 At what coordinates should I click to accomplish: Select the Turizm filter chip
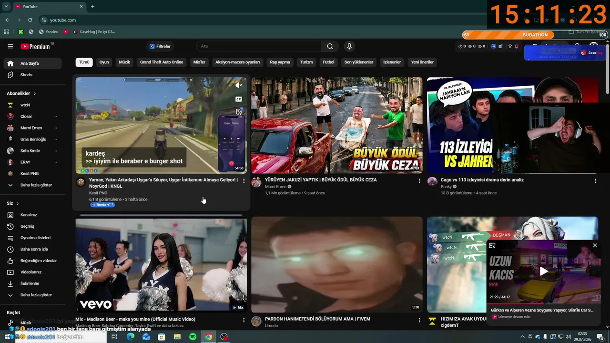(x=306, y=62)
